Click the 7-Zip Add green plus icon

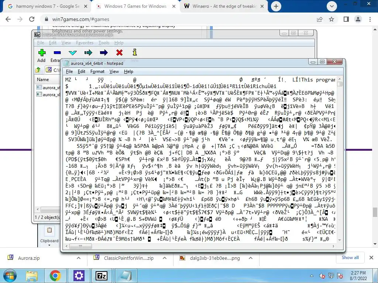coord(42,52)
